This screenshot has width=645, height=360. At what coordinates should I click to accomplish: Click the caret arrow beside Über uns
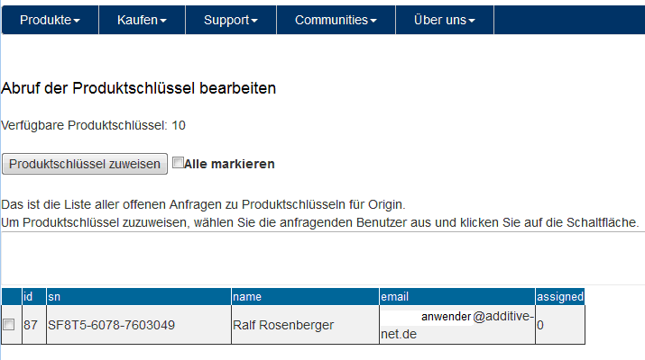tap(472, 21)
